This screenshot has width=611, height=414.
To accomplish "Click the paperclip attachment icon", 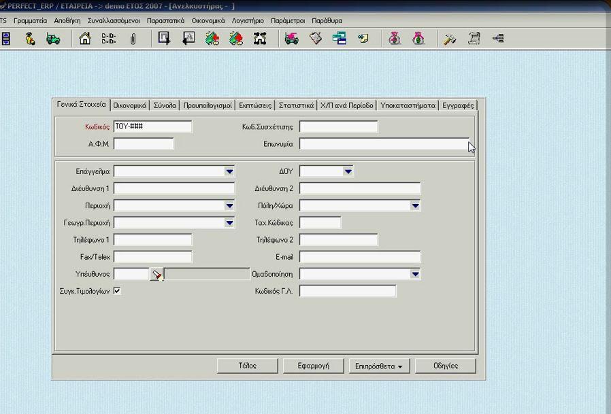I will 133,39.
